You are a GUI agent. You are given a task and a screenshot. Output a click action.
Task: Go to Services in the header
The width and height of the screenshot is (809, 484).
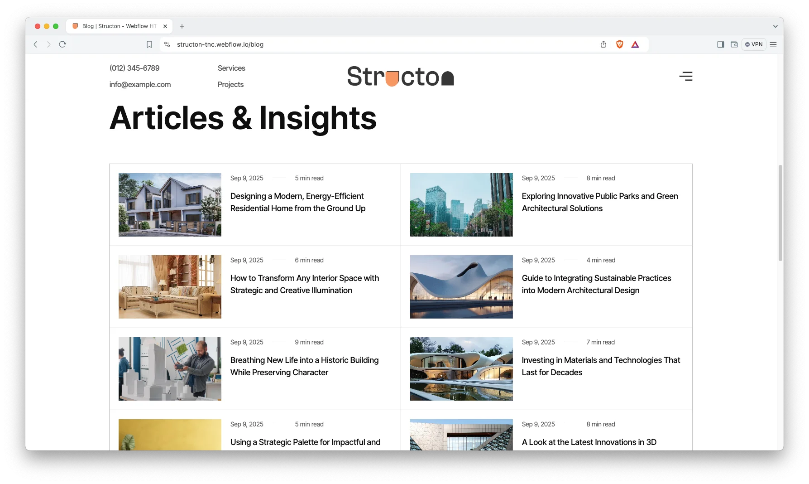pyautogui.click(x=231, y=68)
